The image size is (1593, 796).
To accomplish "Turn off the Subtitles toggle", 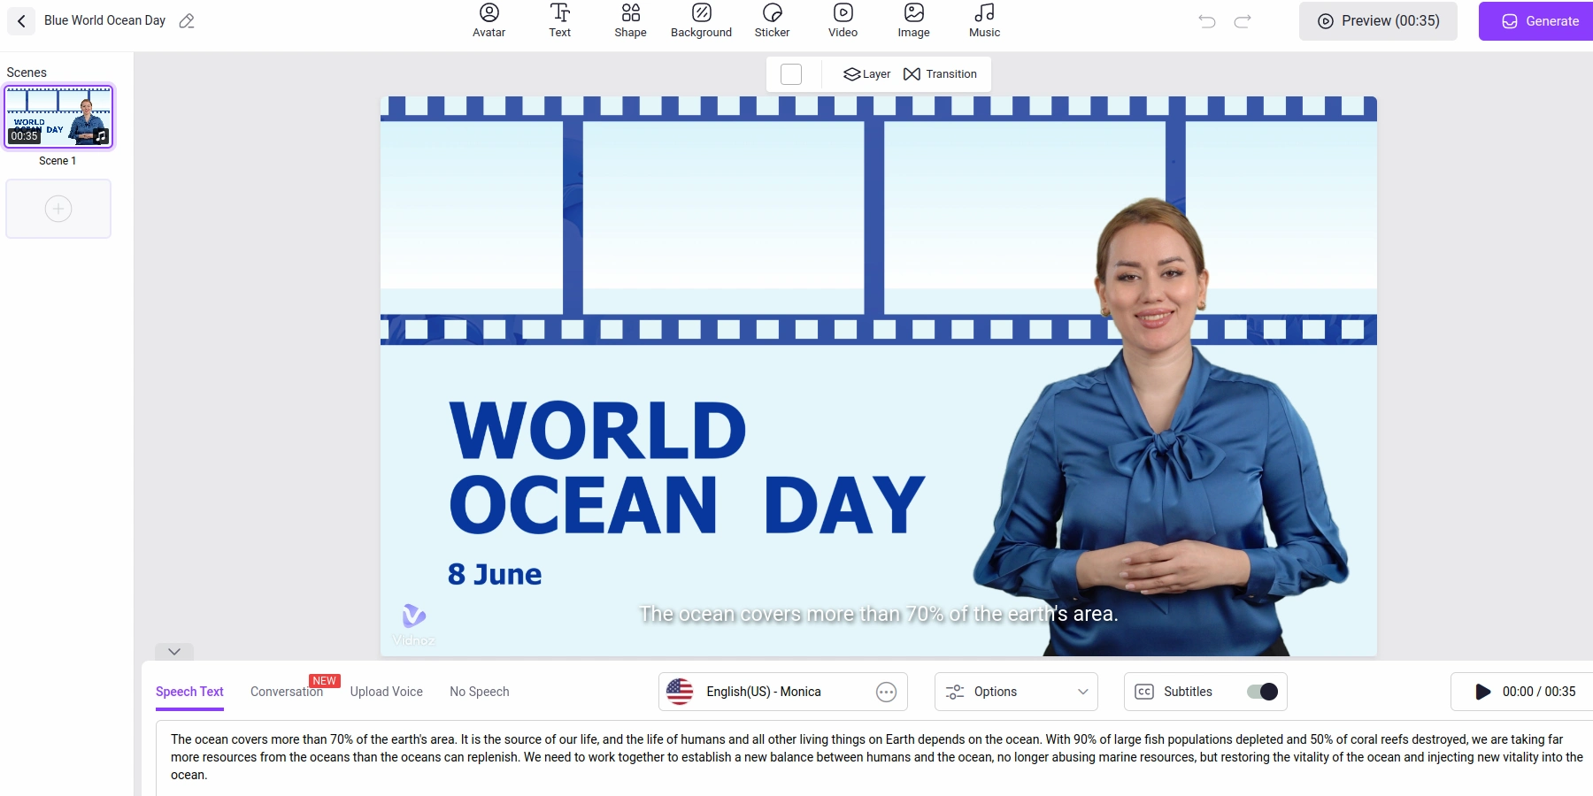I will (1262, 692).
